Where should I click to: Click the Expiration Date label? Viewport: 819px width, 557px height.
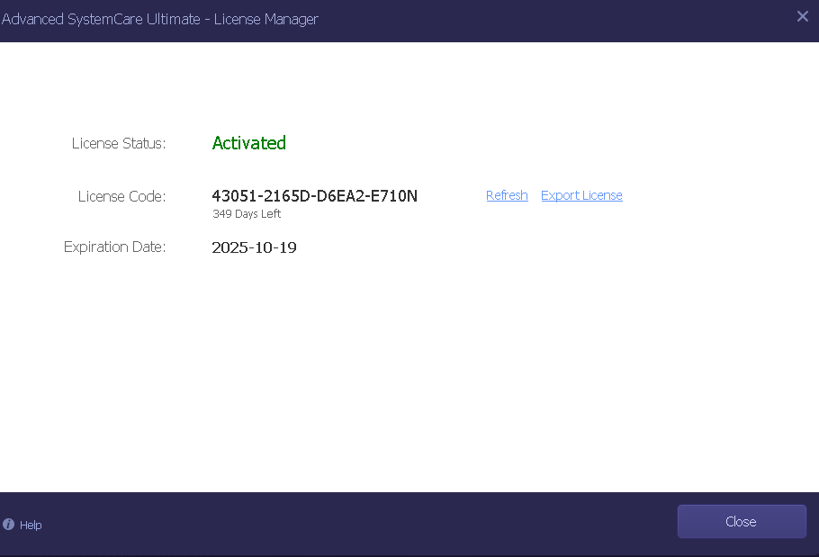[x=115, y=247]
